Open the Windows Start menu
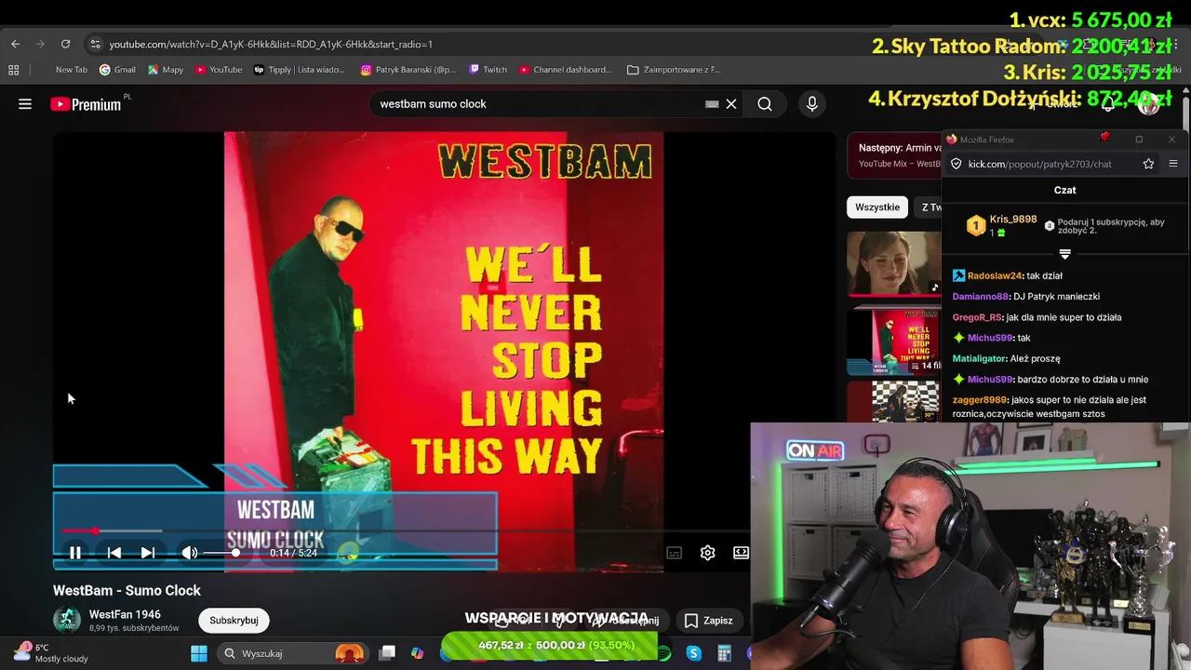 [x=199, y=653]
